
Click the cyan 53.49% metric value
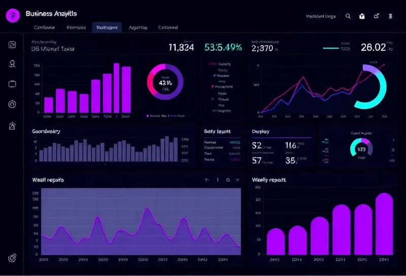(x=223, y=48)
